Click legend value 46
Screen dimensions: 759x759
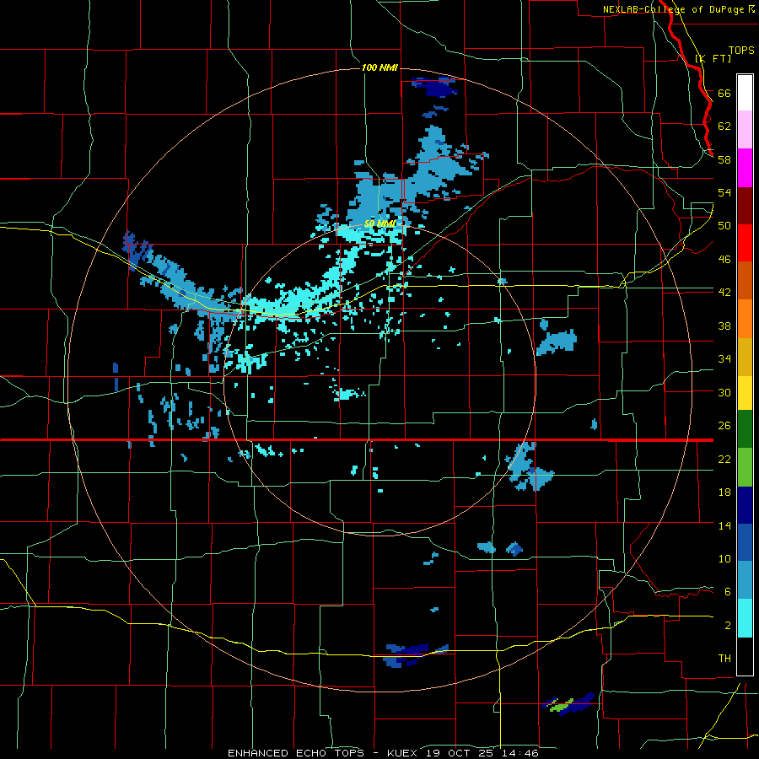click(x=724, y=260)
